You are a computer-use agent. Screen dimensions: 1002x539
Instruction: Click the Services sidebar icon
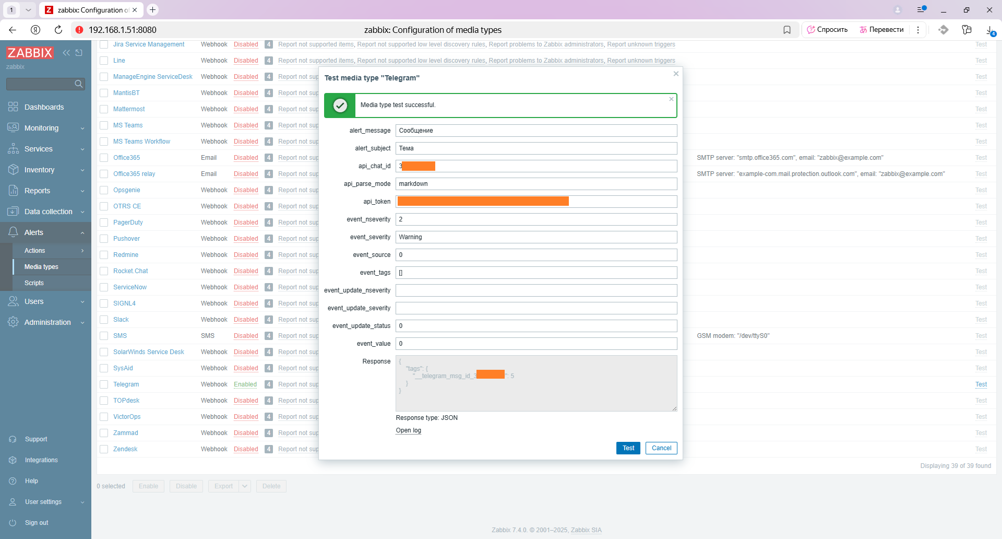(13, 148)
